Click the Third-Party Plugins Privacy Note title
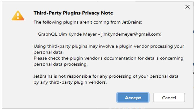This screenshot has height=109, width=194. point(73,13)
